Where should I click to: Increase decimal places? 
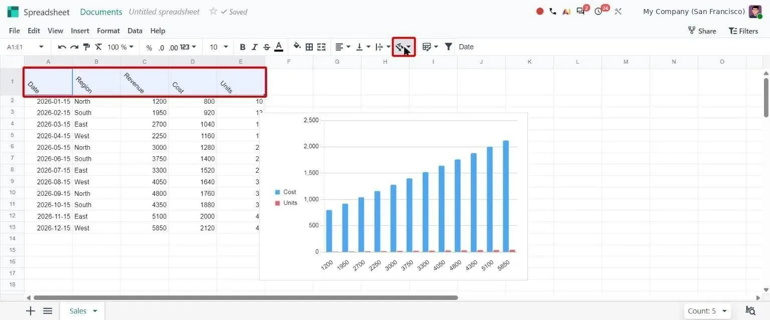[173, 47]
